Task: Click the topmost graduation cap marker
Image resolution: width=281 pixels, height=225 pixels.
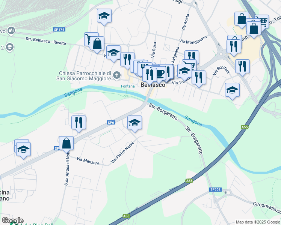Action: (x=104, y=17)
